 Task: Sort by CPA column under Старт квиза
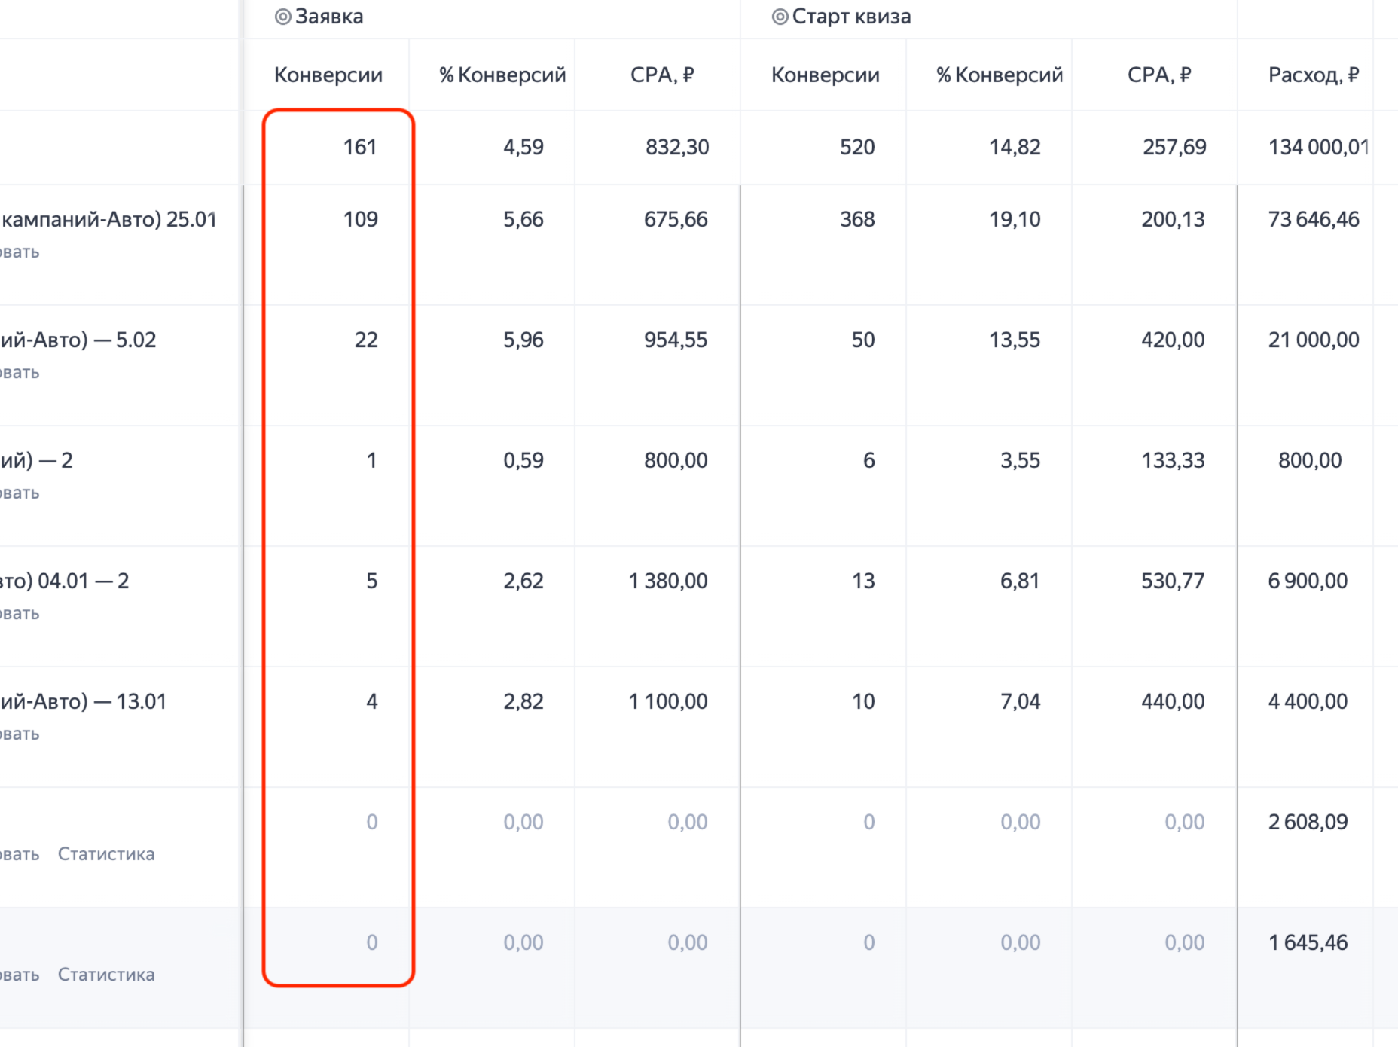pyautogui.click(x=1159, y=75)
